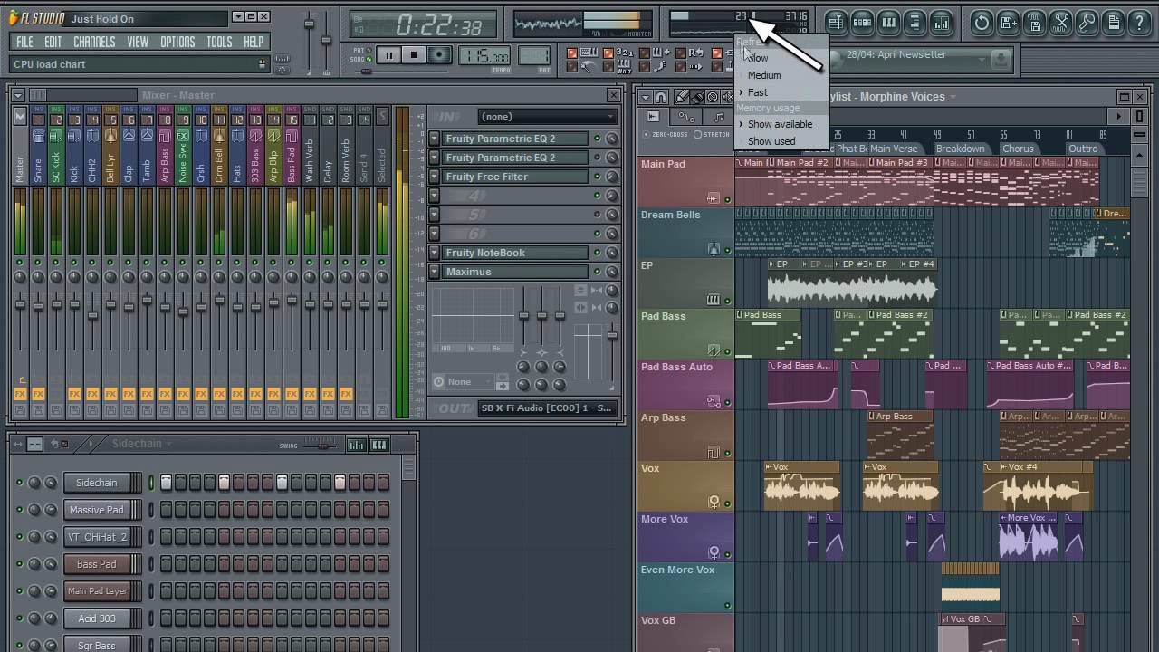1159x652 pixels.
Task: Open the CHANNELS menu
Action: pyautogui.click(x=94, y=42)
